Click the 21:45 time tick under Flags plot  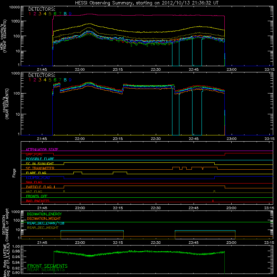point(42,208)
